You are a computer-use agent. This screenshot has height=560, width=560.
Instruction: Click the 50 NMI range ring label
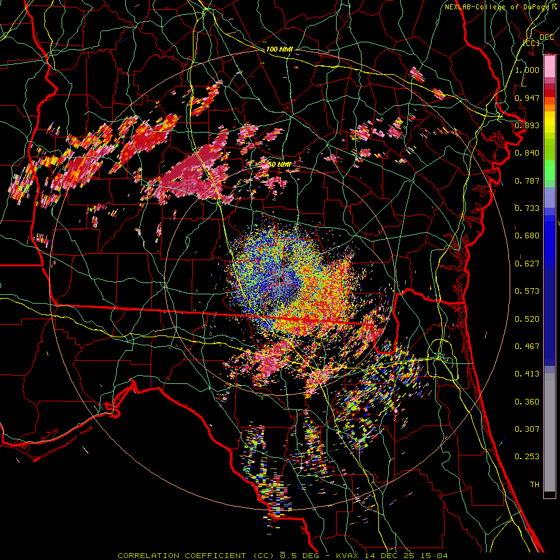[x=279, y=164]
